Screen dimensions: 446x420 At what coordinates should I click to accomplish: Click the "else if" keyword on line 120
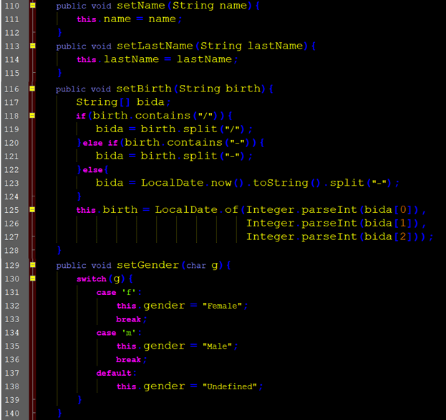[100, 142]
